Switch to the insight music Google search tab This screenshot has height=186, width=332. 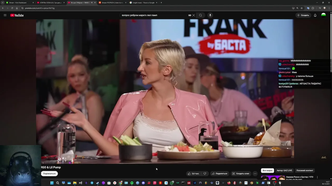tap(143, 3)
